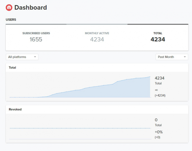This screenshot has height=151, width=192.
Task: Click the flat line in Revoked chart
Action: [80, 128]
